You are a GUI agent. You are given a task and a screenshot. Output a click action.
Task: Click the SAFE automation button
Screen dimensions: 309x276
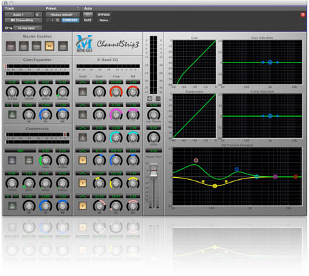click(88, 20)
